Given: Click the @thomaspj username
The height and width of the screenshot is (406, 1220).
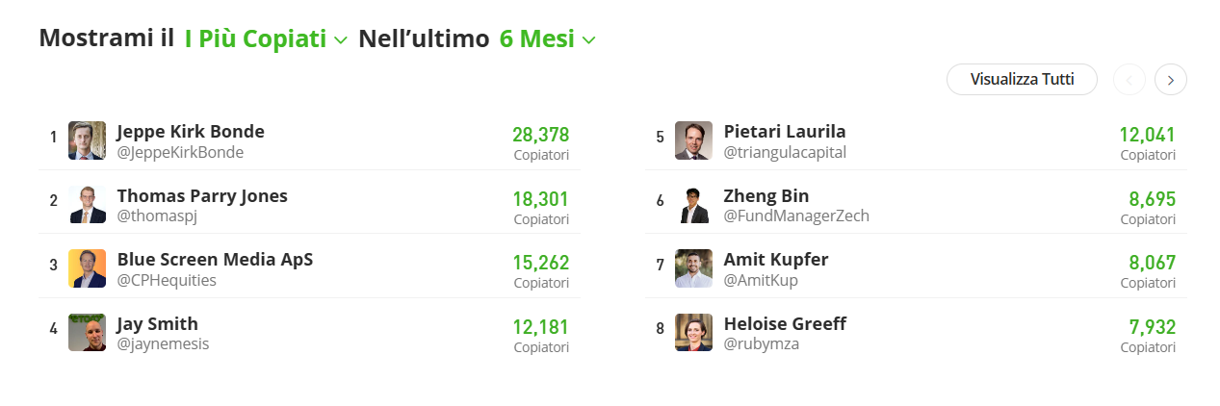Looking at the screenshot, I should [157, 216].
